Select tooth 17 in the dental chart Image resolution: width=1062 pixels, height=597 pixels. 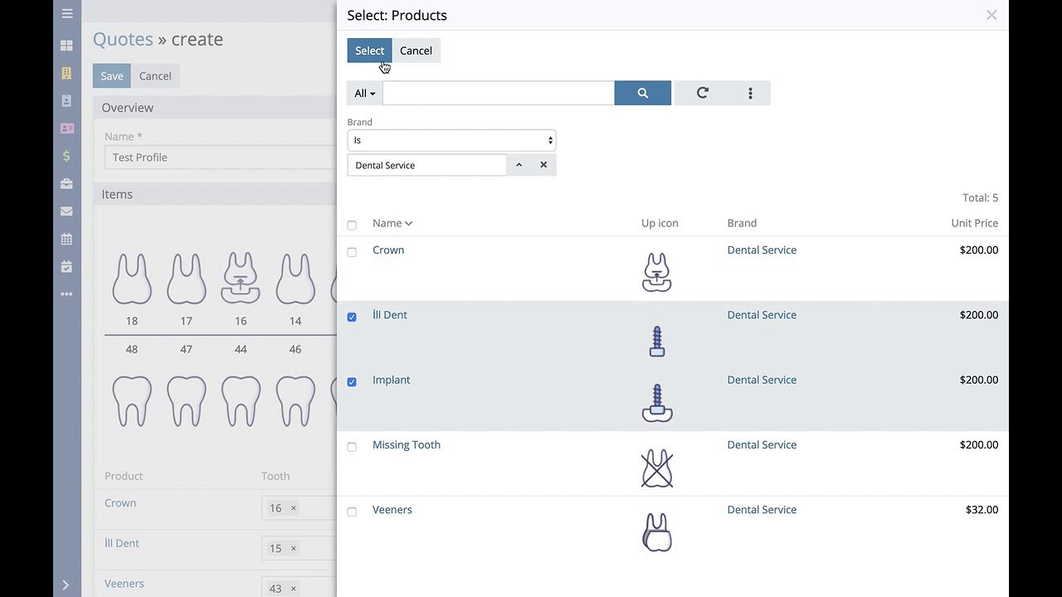tap(187, 279)
